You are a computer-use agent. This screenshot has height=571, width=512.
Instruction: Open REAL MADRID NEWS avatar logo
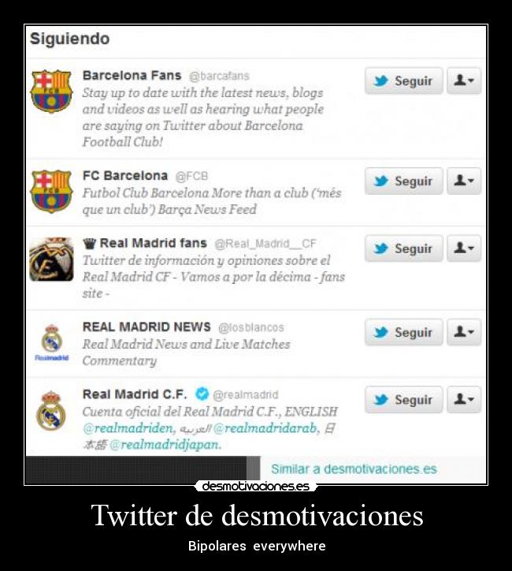pyautogui.click(x=52, y=342)
